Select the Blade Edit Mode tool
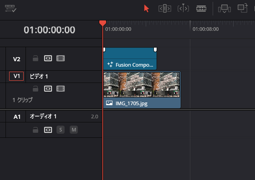Screen dimensions: 255x180 click(x=201, y=9)
